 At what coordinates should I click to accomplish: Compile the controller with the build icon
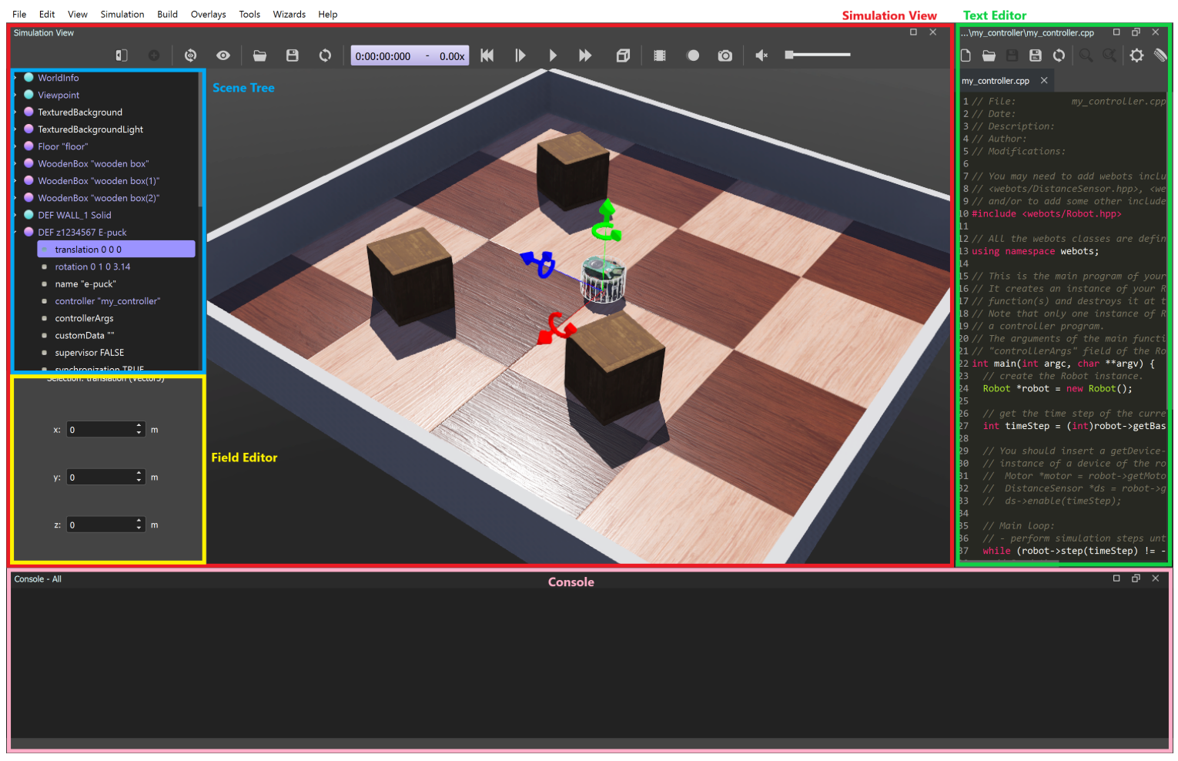1159,55
